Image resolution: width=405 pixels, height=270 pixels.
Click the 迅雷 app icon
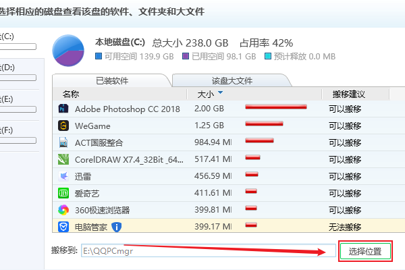point(63,176)
